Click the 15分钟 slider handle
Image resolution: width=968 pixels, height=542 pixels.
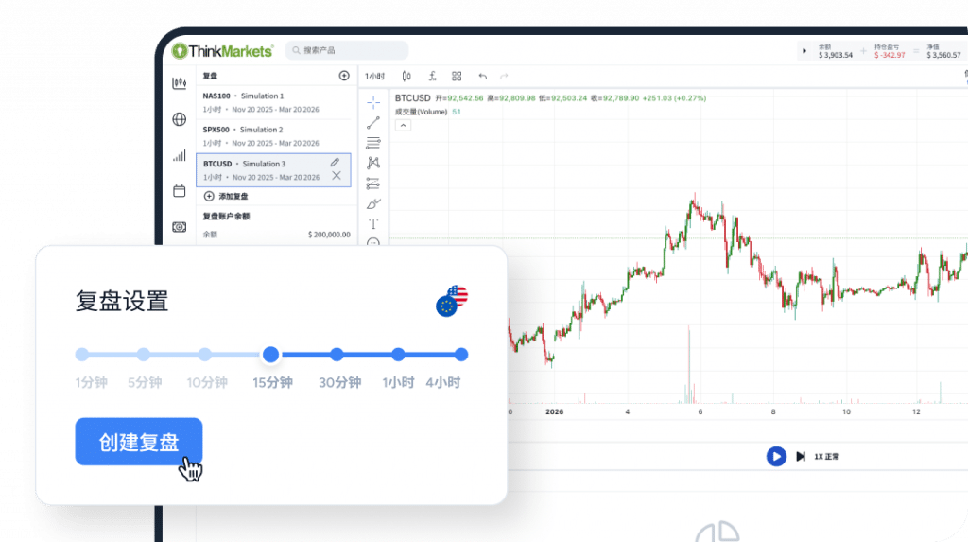tap(270, 354)
